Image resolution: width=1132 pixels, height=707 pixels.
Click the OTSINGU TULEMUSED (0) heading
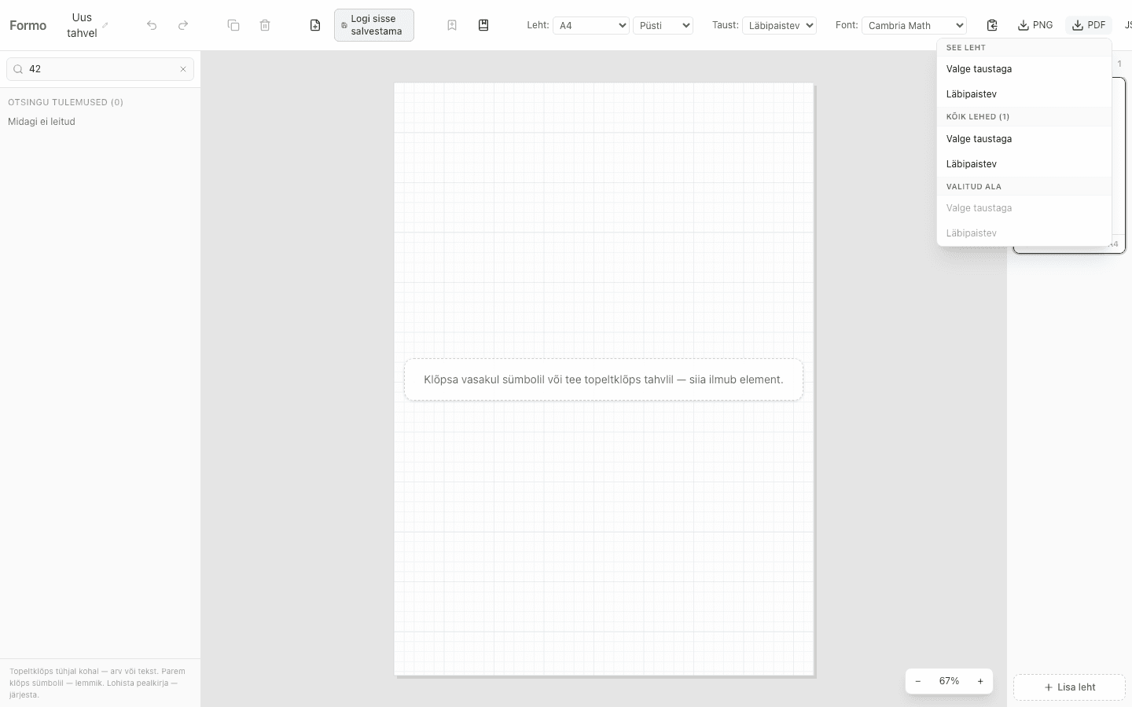[65, 102]
